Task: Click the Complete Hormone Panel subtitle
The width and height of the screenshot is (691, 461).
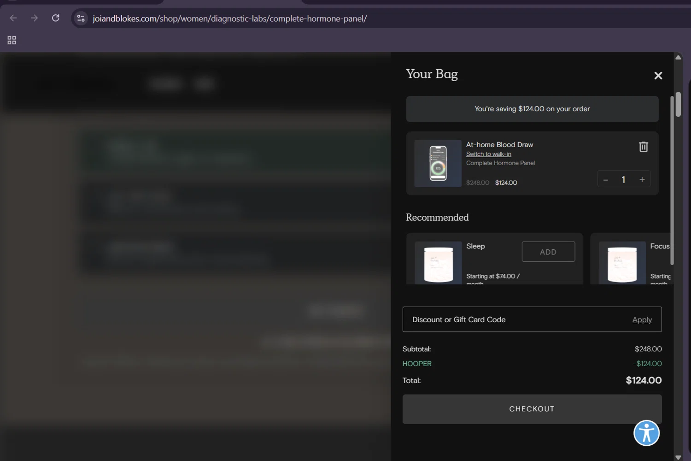Action: (x=500, y=163)
